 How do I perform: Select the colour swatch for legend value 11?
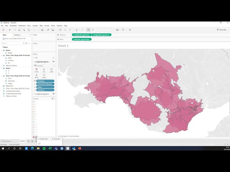34,127
